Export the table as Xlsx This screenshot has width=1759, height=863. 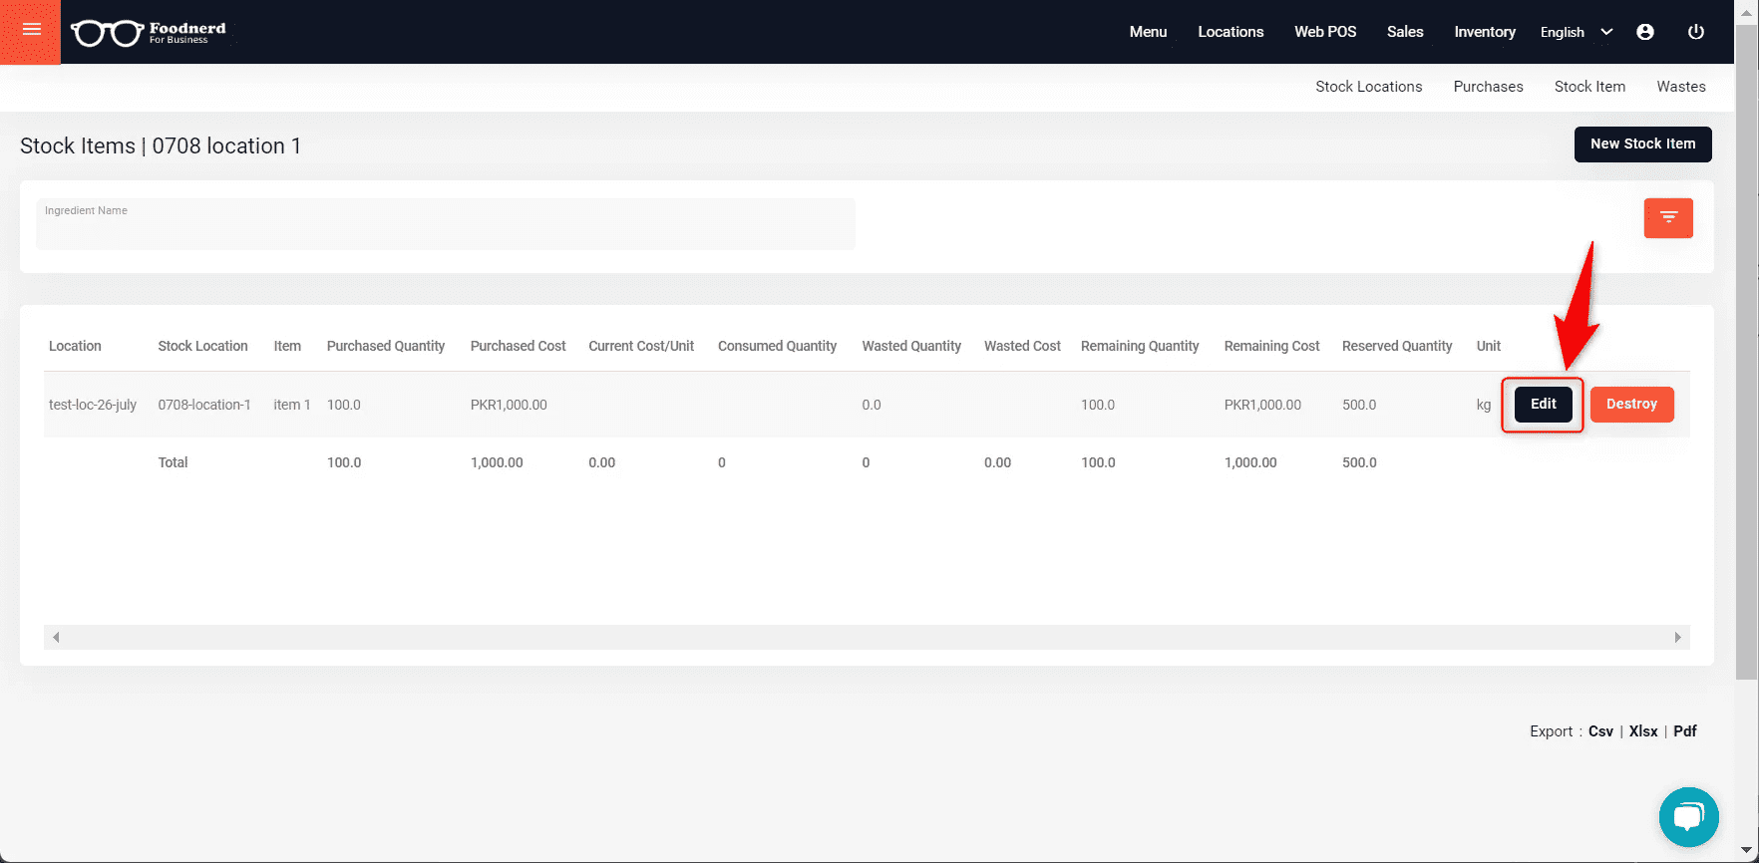click(x=1643, y=731)
